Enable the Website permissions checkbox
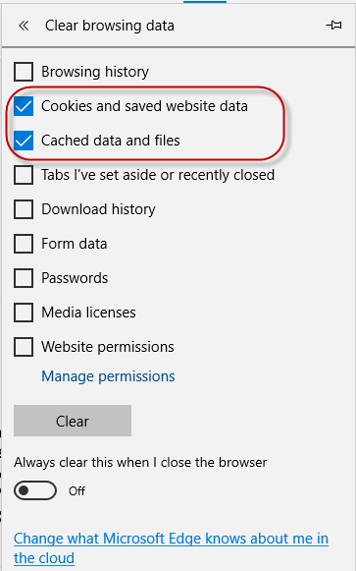The height and width of the screenshot is (571, 356). (24, 347)
